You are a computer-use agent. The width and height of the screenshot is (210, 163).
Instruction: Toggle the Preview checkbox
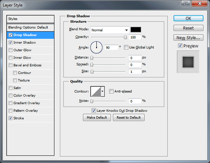180,46
